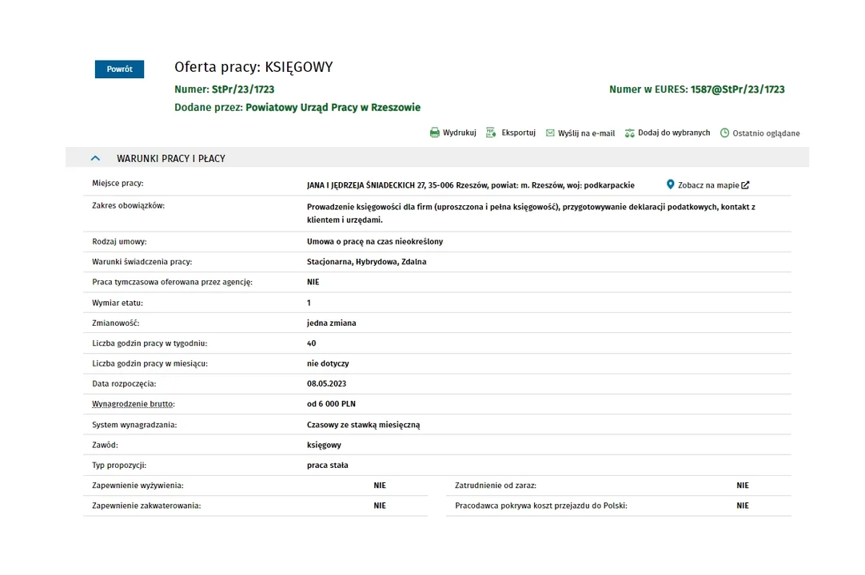Click the Zakres obowiązków label
The height and width of the screenshot is (575, 865).
128,205
